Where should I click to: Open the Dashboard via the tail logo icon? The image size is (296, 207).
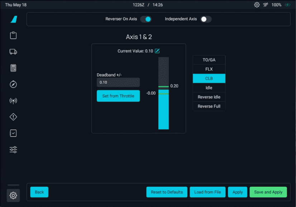click(x=14, y=19)
